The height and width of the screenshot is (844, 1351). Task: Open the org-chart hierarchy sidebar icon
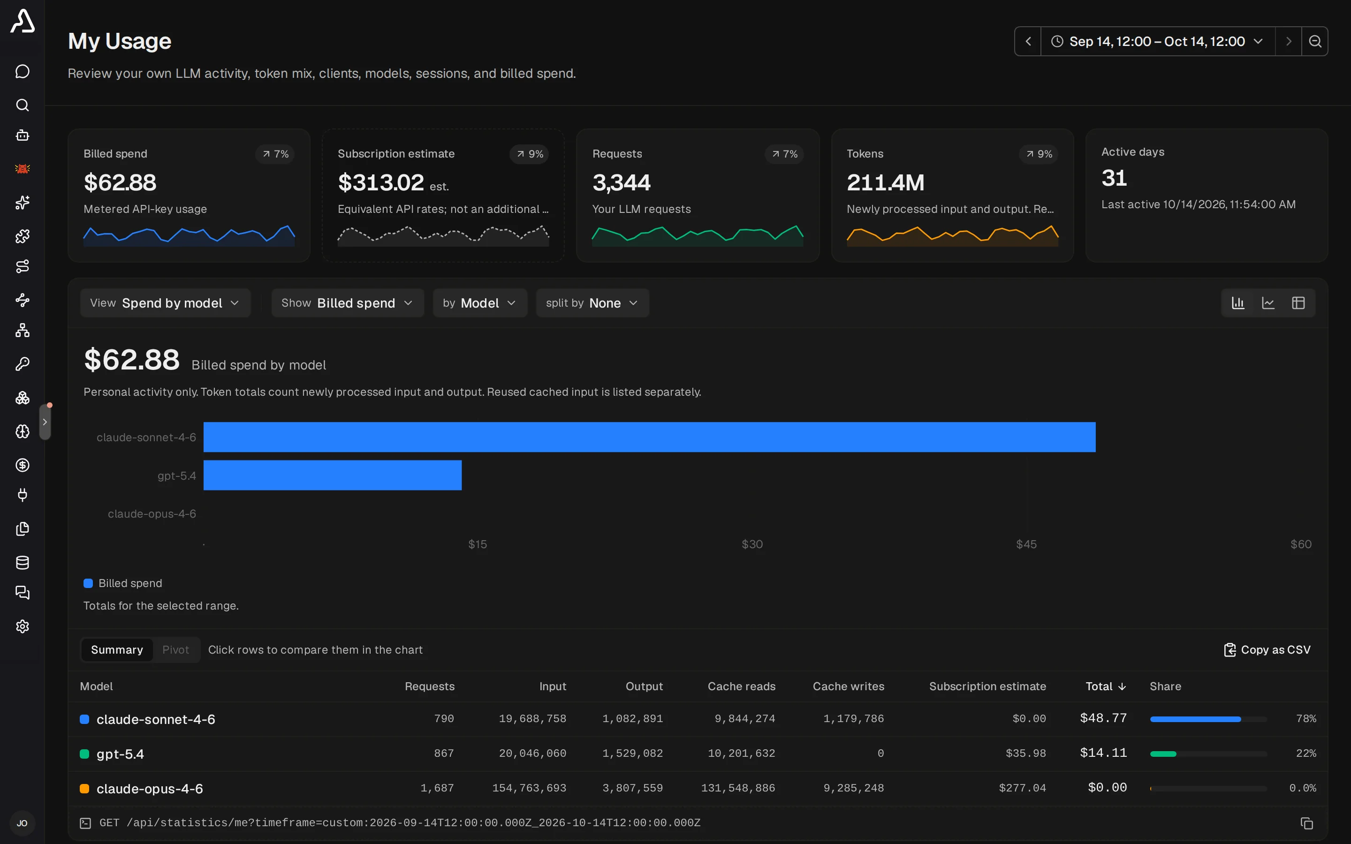pos(23,331)
